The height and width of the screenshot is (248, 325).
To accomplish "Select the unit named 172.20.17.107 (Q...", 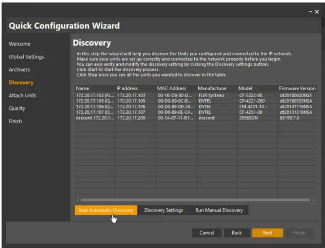I will 95,112.
